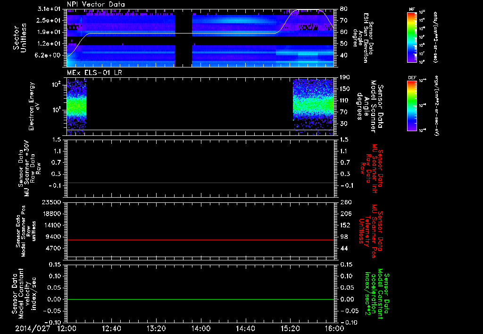Viewport: 483px width, 334px height.
Task: Click the 44 telemetry tick label
Action: pos(344,248)
